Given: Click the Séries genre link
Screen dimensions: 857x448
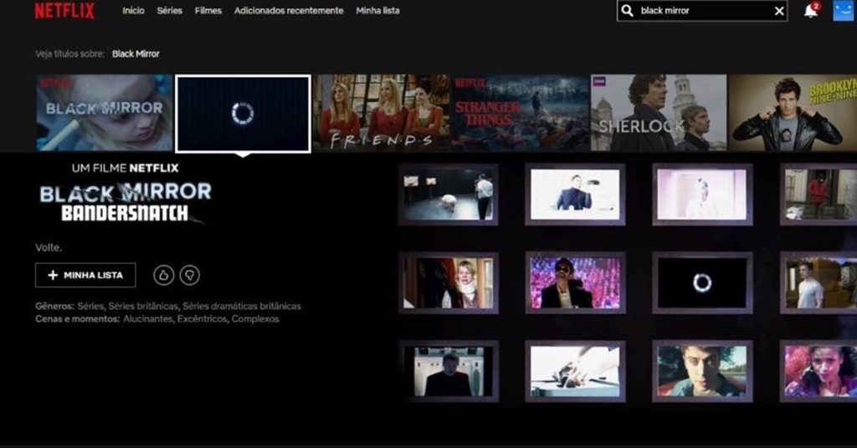Looking at the screenshot, I should point(90,306).
